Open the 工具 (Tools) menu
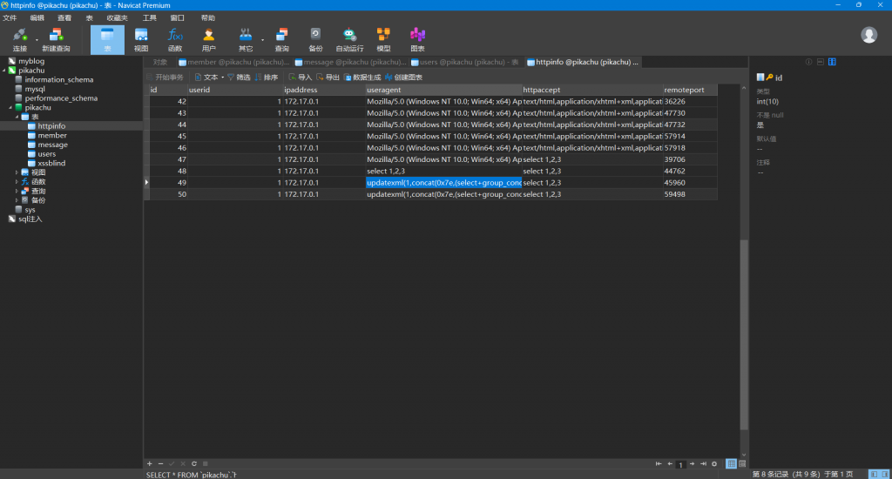This screenshot has height=479, width=892. pos(150,17)
